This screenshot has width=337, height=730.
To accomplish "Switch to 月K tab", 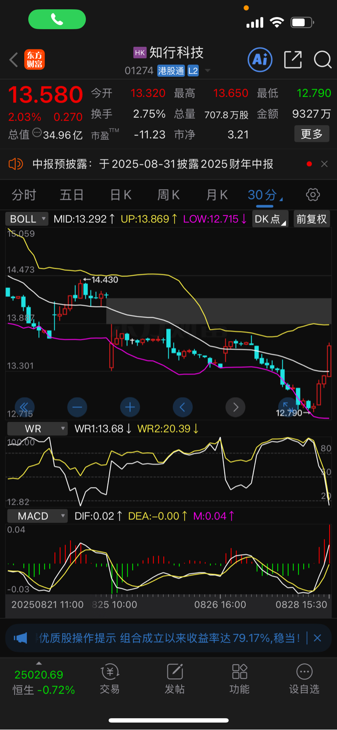I will pos(217,195).
